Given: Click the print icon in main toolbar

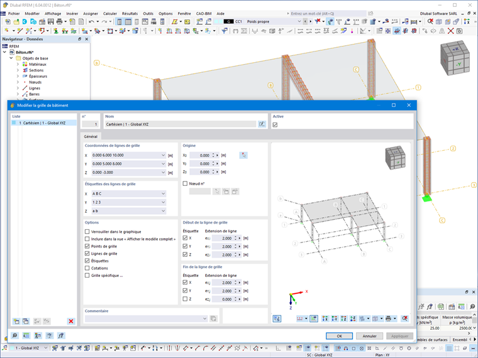Looking at the screenshot, I should click(x=60, y=21).
